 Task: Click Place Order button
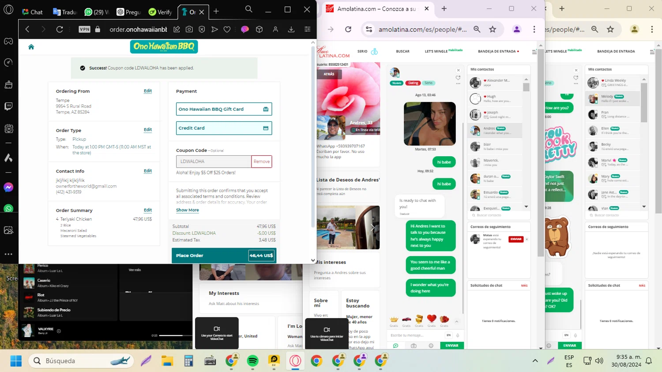(x=224, y=256)
